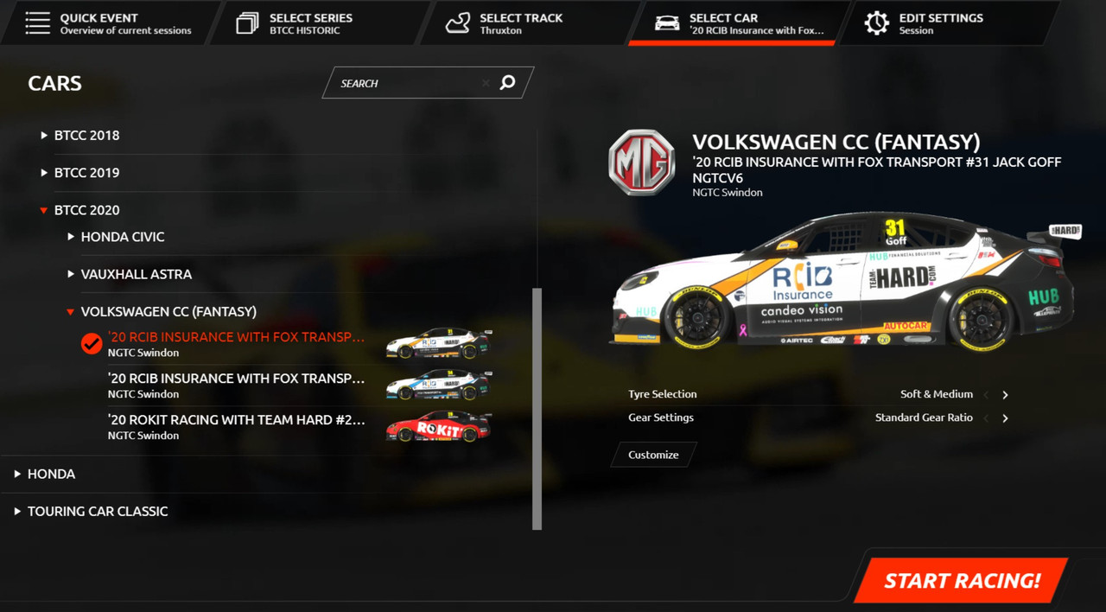The height and width of the screenshot is (612, 1106).
Task: Click the Start Racing! button
Action: (x=962, y=581)
